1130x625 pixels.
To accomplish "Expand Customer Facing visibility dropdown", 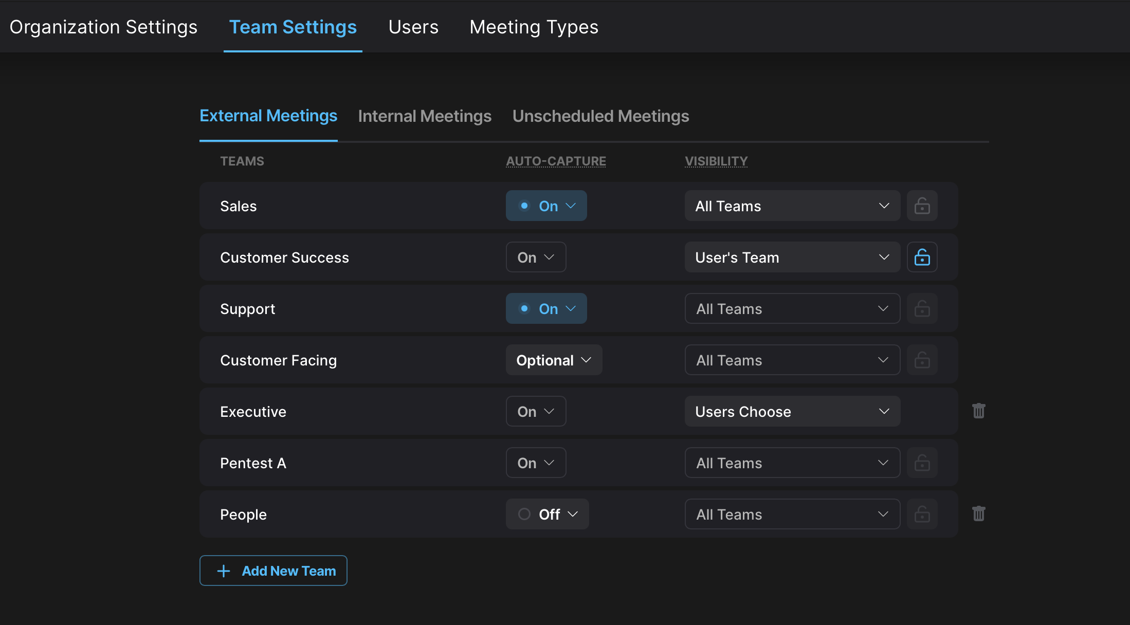I will (x=792, y=360).
